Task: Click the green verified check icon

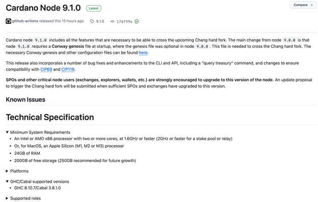Action: [137, 21]
